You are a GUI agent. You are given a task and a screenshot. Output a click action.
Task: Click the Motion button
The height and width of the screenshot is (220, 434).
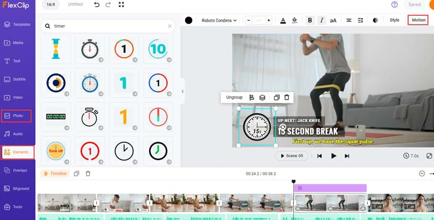tap(418, 20)
